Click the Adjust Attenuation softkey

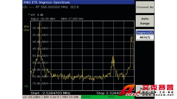pyautogui.click(x=145, y=91)
